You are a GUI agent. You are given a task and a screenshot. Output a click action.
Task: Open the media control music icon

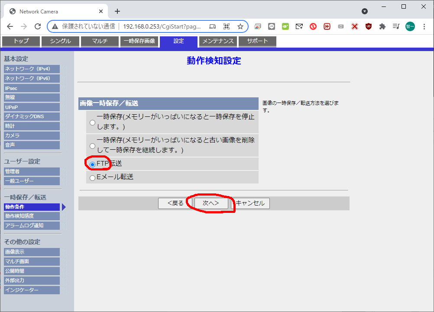coord(396,26)
